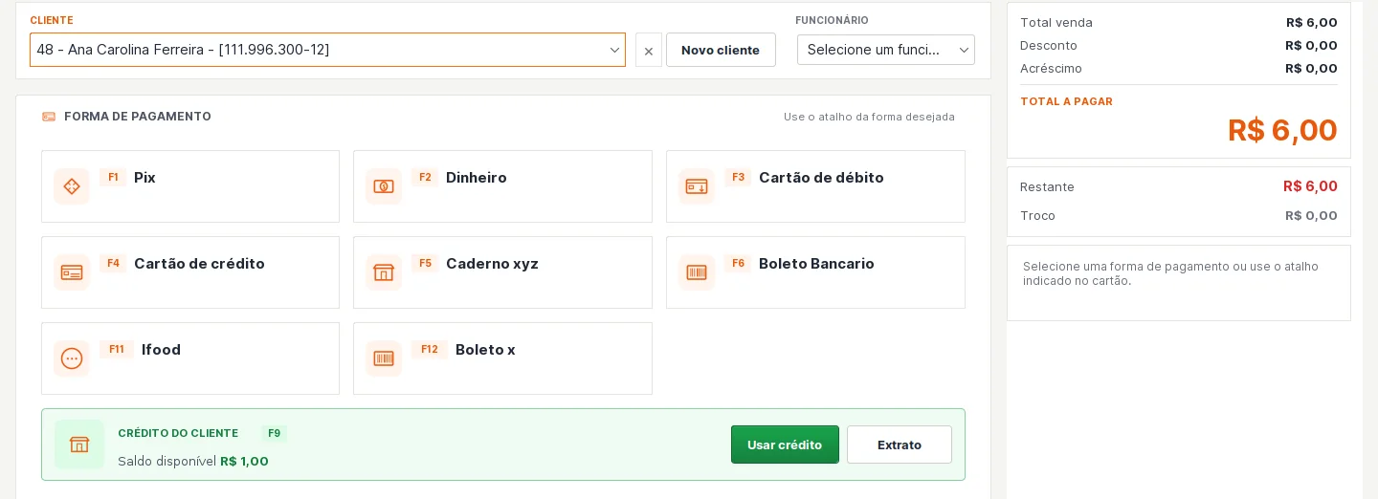Click Usar crédito button
Viewport: 1378px width, 499px height.
tap(785, 445)
